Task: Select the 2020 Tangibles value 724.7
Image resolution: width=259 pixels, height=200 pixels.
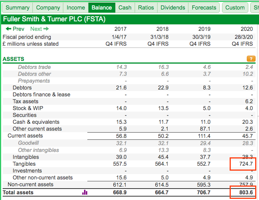Action: pos(246,164)
